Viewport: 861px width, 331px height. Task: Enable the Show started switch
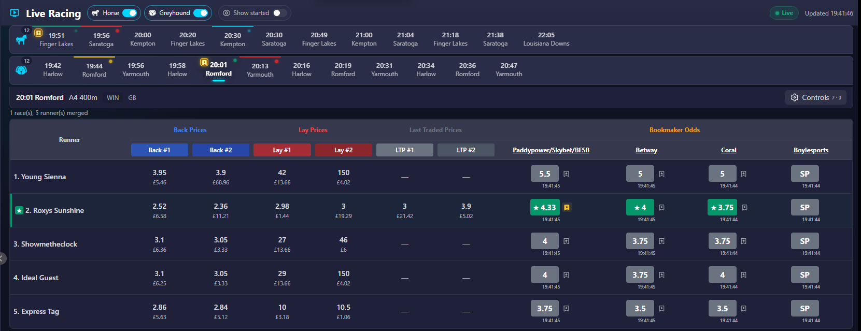(x=280, y=13)
